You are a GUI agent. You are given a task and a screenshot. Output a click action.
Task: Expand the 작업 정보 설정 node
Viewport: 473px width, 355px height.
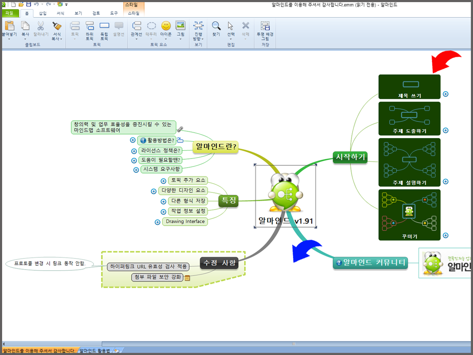(x=163, y=212)
